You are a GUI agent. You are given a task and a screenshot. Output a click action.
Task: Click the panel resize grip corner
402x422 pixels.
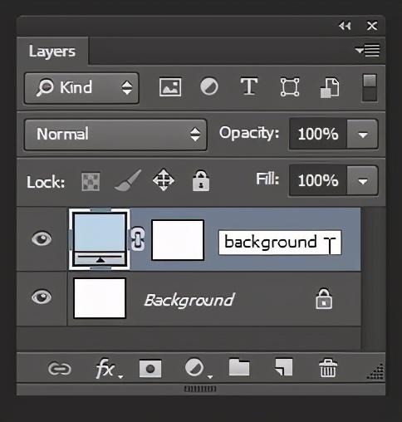click(376, 371)
